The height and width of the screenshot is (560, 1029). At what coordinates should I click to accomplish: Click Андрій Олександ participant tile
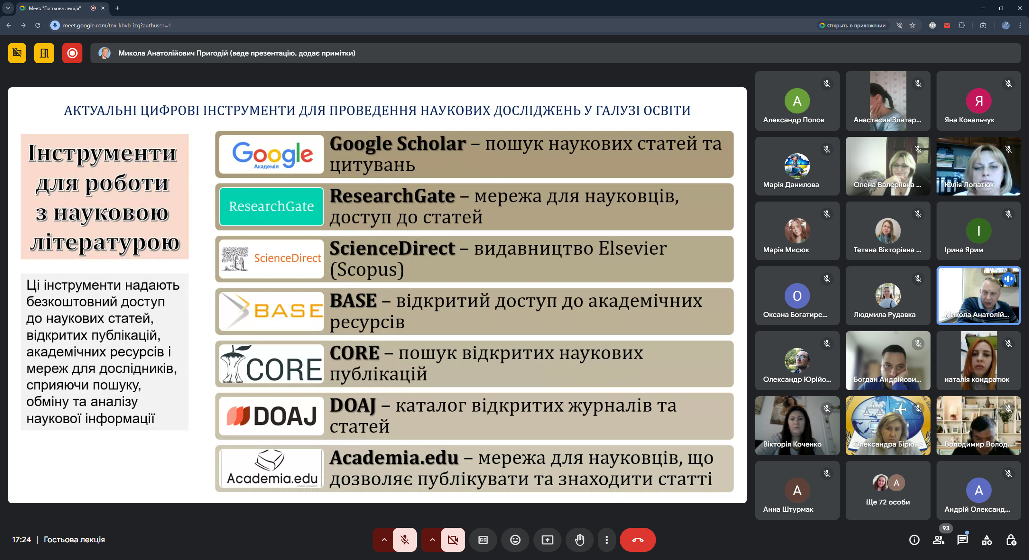point(978,490)
